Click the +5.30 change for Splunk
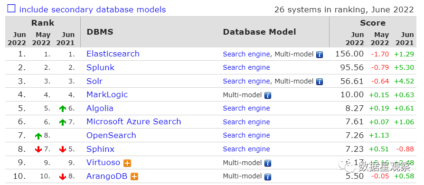Viewport: 424px width, 185px height. (x=404, y=68)
